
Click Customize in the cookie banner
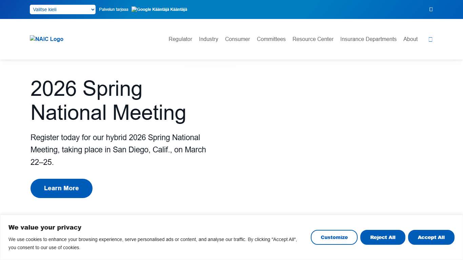point(334,237)
